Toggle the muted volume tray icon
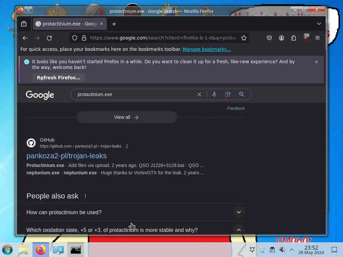Viewport: 343px width, 257px height. [282, 249]
